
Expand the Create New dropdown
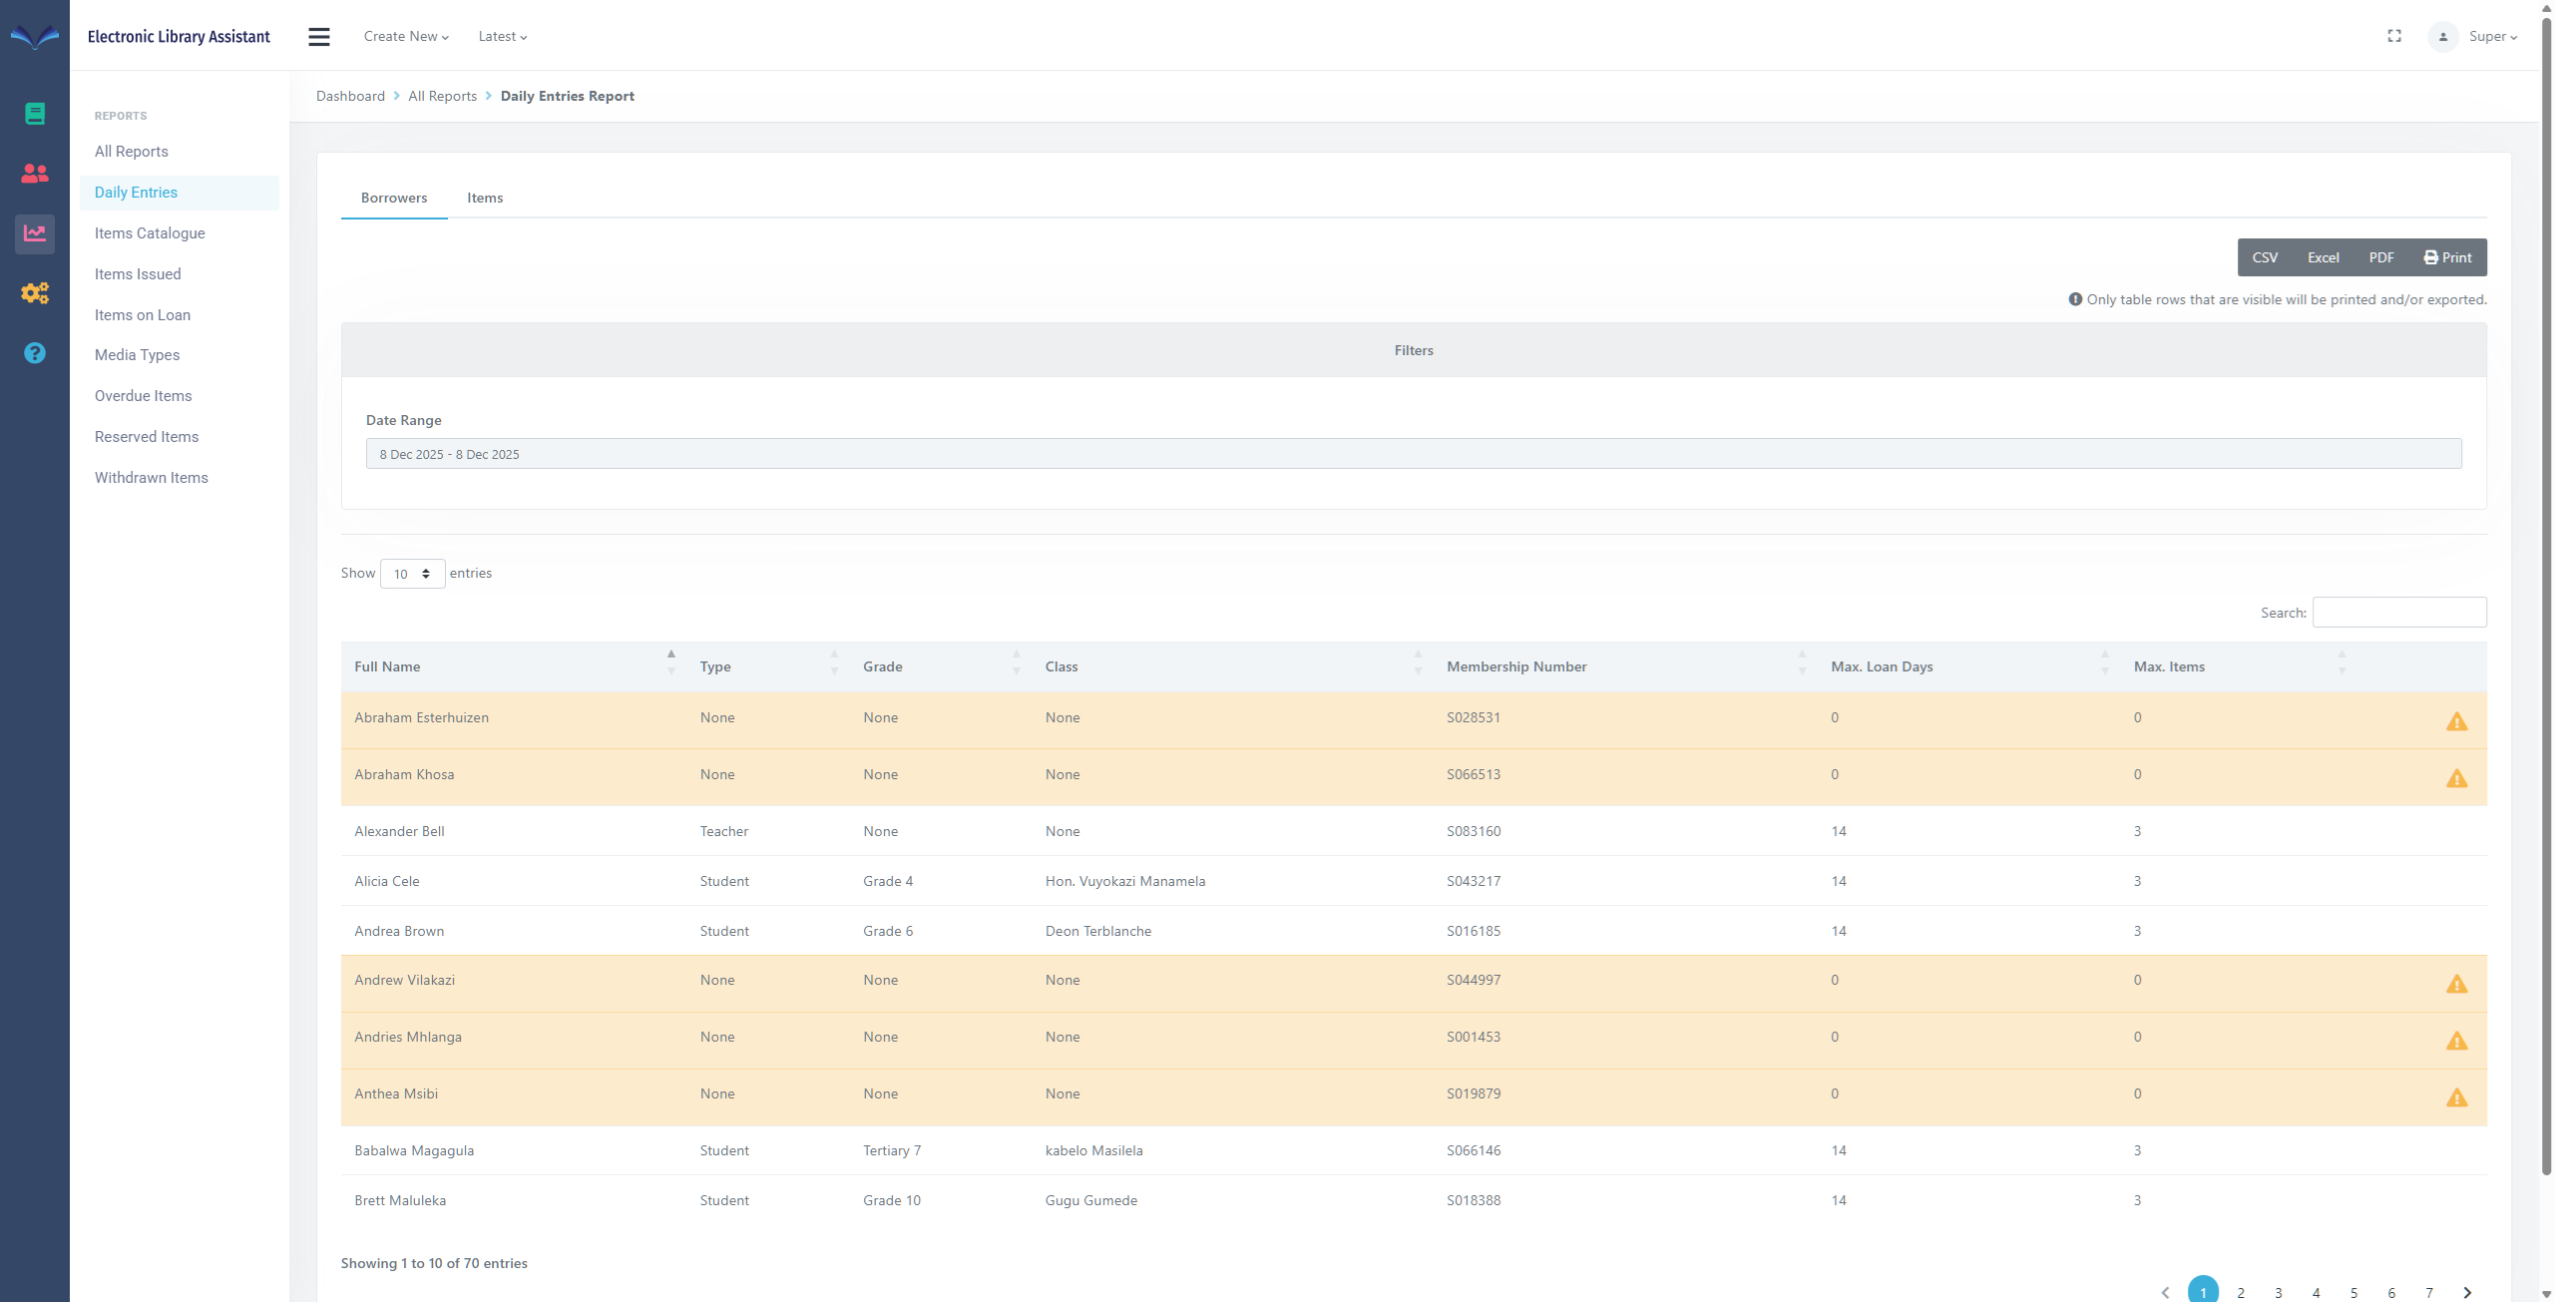pyautogui.click(x=406, y=37)
